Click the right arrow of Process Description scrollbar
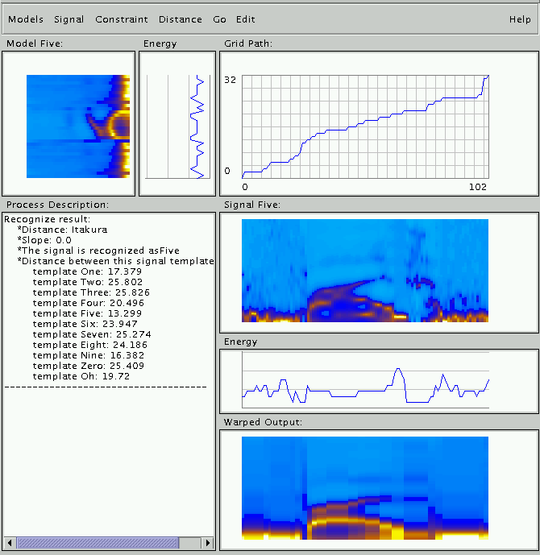Image resolution: width=540 pixels, height=555 pixels. [208, 543]
